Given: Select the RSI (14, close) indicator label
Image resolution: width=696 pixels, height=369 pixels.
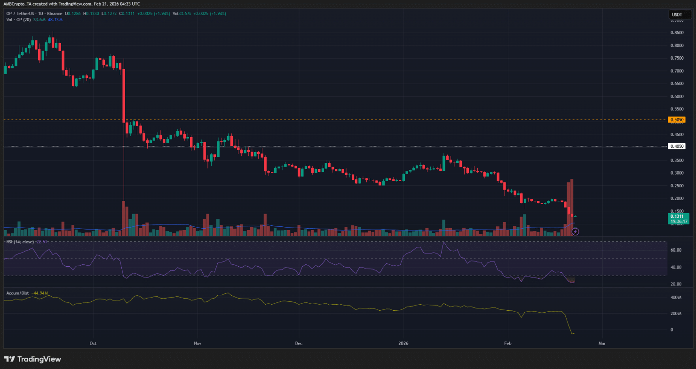Looking at the screenshot, I should (21, 242).
